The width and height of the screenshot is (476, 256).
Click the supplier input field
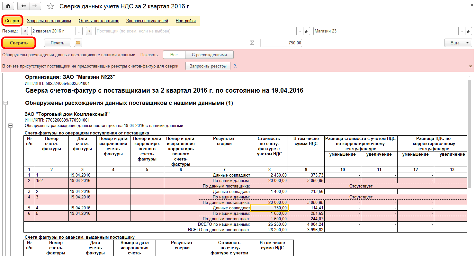tap(196, 31)
